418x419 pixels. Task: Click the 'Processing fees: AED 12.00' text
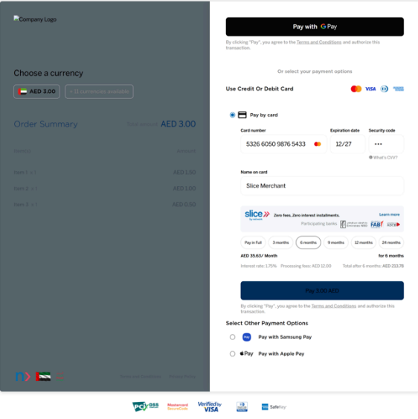tap(306, 266)
